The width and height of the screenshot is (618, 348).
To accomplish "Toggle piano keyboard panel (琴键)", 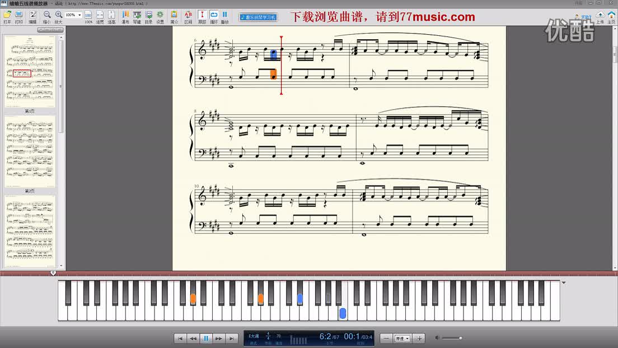I will [x=137, y=17].
